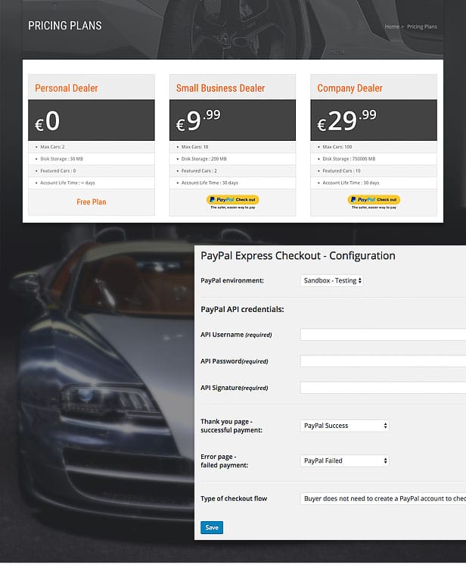Open the Error page failed payment dropdown

click(345, 460)
